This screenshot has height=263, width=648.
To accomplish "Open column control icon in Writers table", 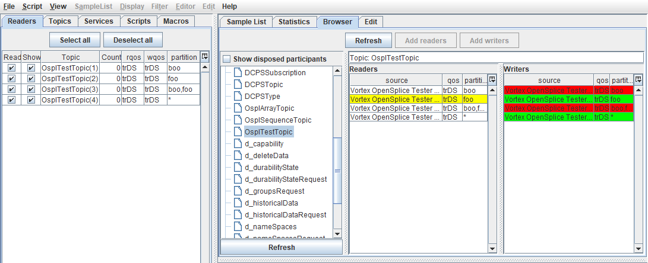I will [638, 80].
